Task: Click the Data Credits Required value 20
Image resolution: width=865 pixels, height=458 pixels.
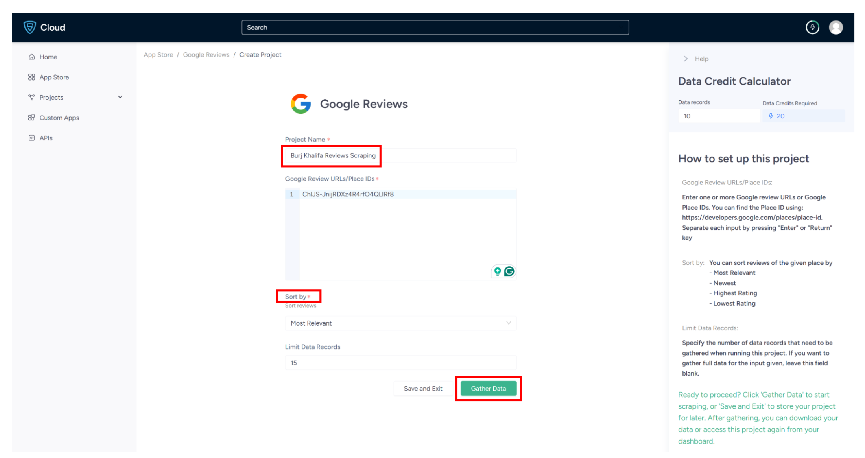Action: pyautogui.click(x=780, y=116)
